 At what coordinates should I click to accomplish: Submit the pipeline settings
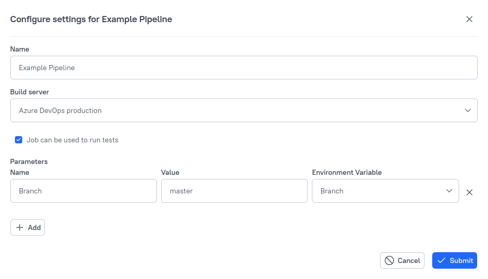[x=454, y=260]
